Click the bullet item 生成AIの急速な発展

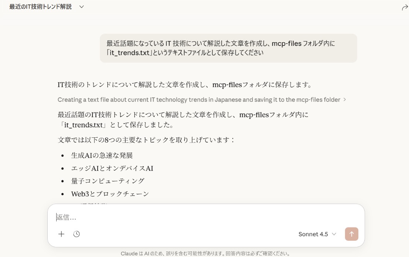(x=102, y=156)
